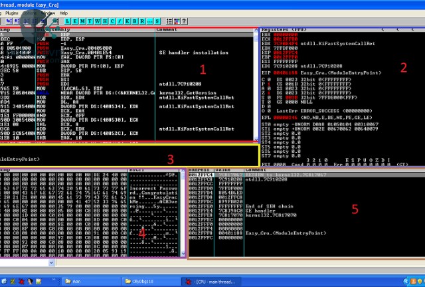The width and height of the screenshot is (425, 287).
Task: Click the show hidden tray icons arrow
Action: [406, 281]
